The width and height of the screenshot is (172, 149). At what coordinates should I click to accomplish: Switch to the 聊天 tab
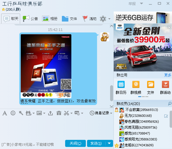[x=11, y=19]
